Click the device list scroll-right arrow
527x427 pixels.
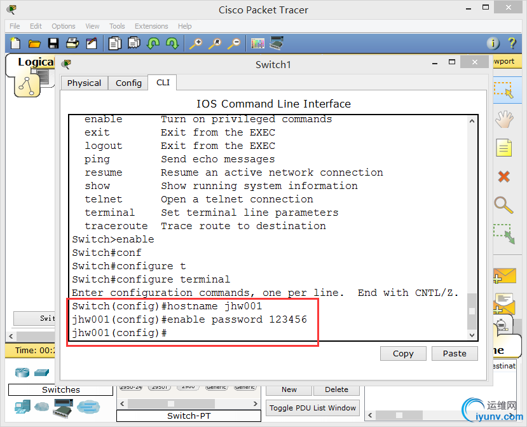[256, 403]
